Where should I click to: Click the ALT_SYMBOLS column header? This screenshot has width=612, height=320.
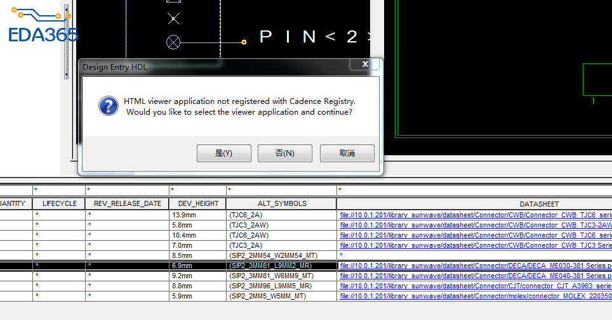(281, 204)
